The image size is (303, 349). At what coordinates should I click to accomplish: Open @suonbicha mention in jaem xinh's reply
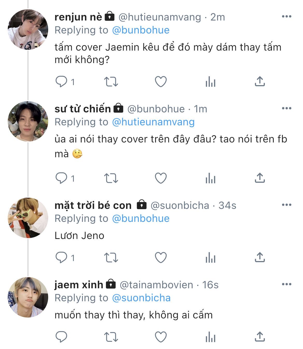[141, 298]
